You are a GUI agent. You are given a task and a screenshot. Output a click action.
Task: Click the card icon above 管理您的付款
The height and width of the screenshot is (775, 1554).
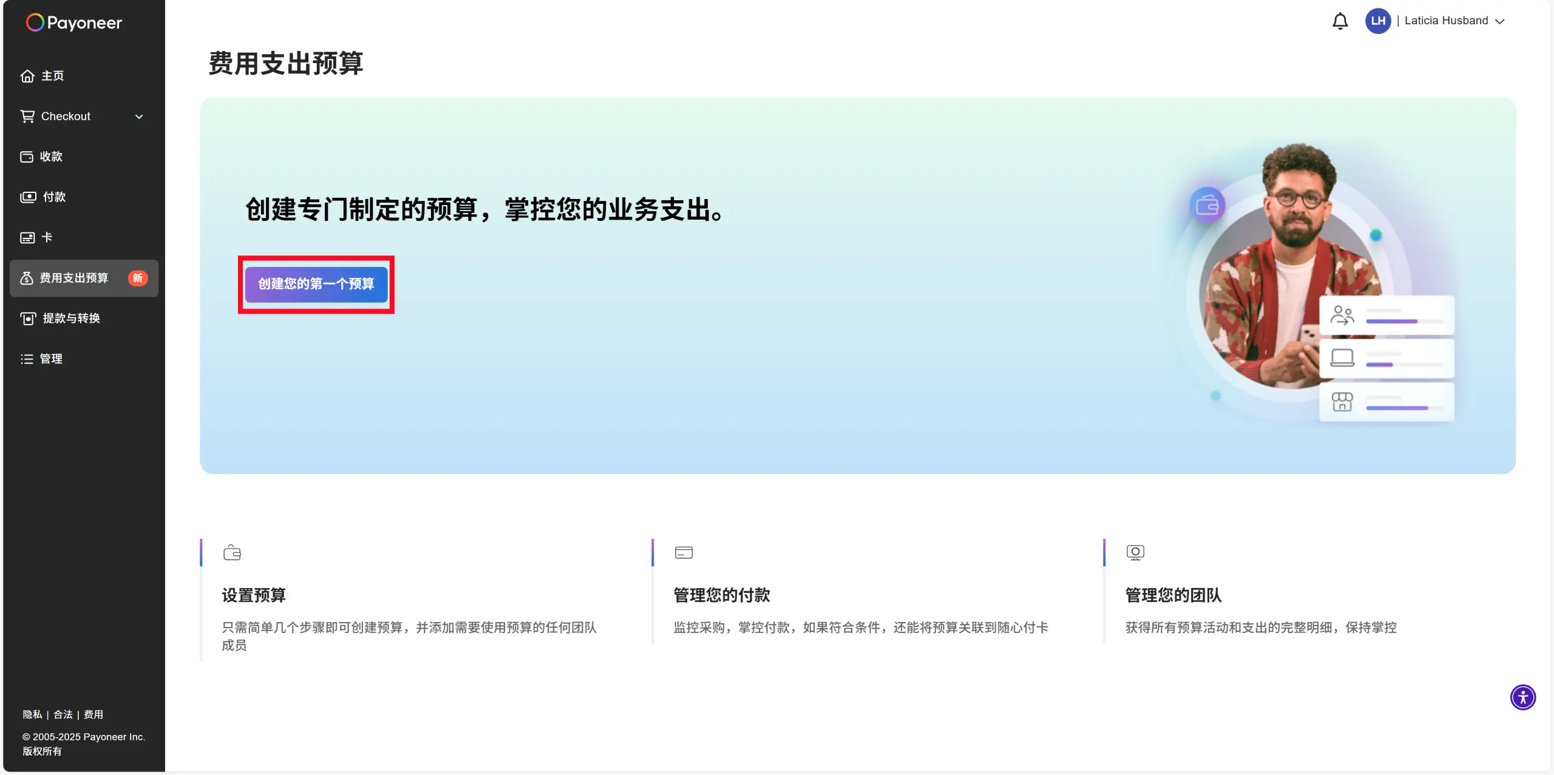[x=684, y=552]
